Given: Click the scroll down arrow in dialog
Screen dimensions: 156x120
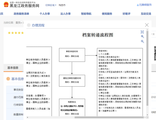Looking at the screenshot, I should point(147,115).
